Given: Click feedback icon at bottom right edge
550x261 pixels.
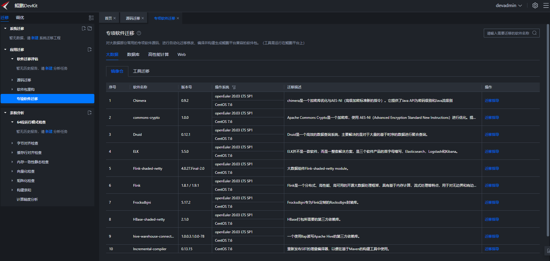Looking at the screenshot, I should click(548, 251).
